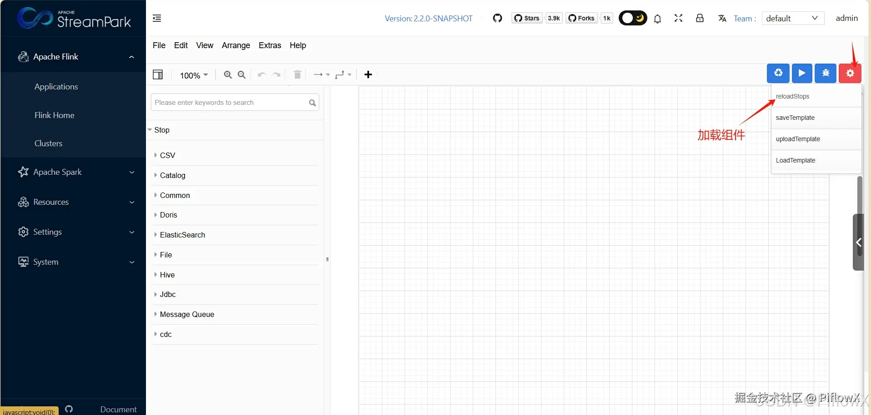
Task: Expand the System sidebar menu
Action: pyautogui.click(x=73, y=262)
